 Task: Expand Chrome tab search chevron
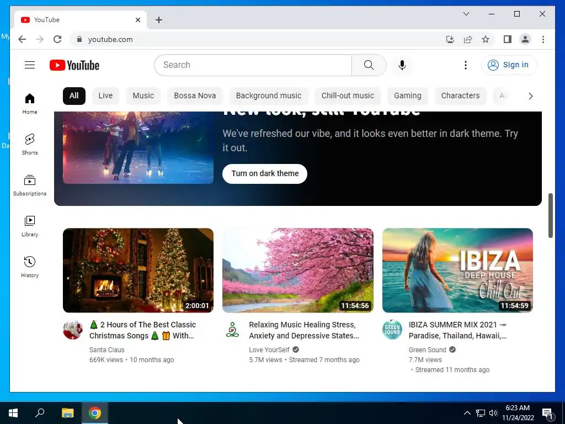click(x=466, y=14)
